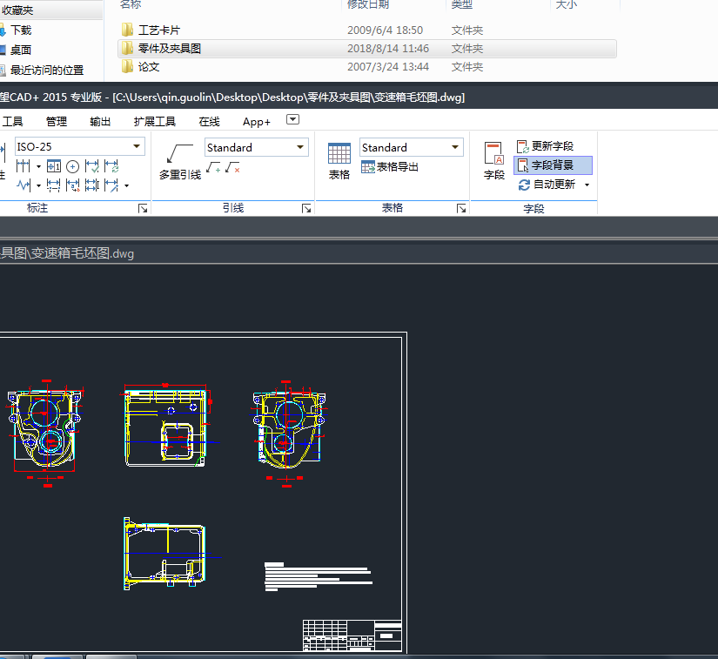Click the 修改日期 column header in Explorer
The width and height of the screenshot is (718, 659).
tap(368, 4)
